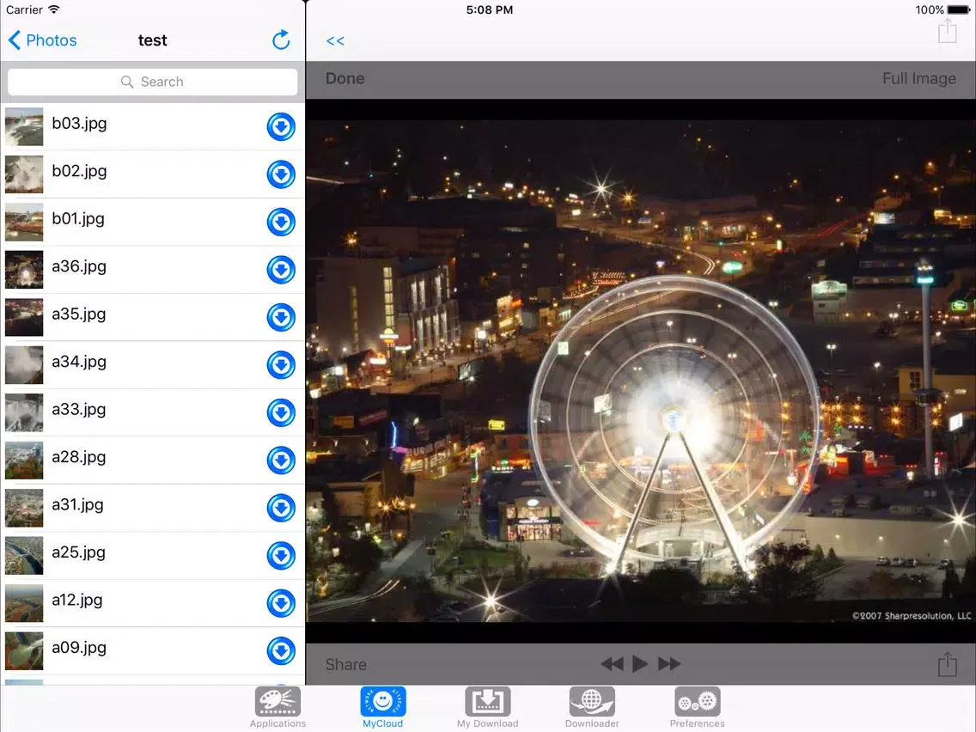976x732 pixels.
Task: Download b03.jpg with its arrow icon
Action: (281, 127)
